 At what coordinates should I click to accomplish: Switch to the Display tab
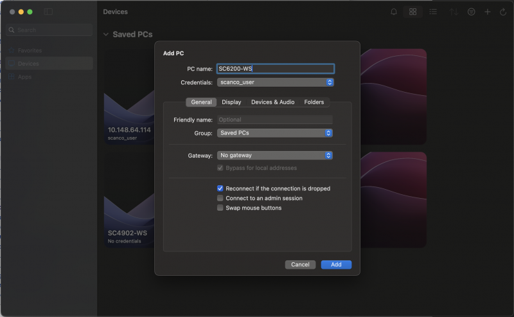231,102
